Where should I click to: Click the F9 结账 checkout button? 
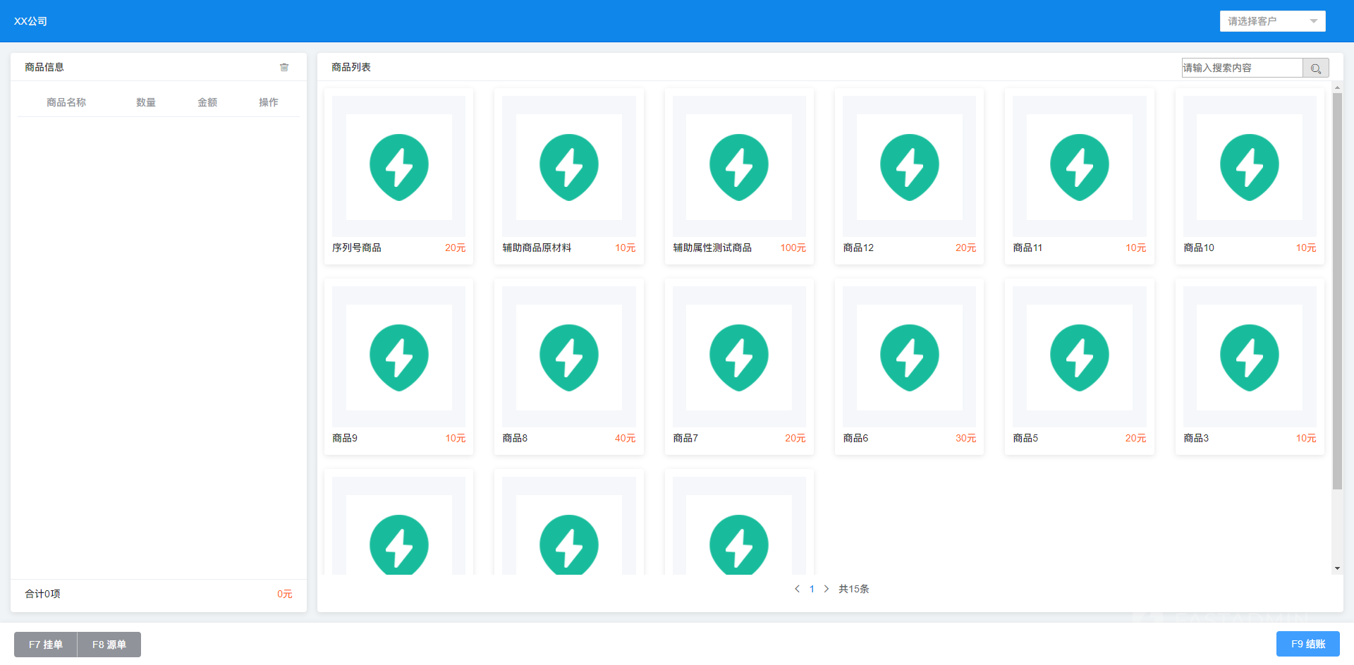coord(1307,644)
